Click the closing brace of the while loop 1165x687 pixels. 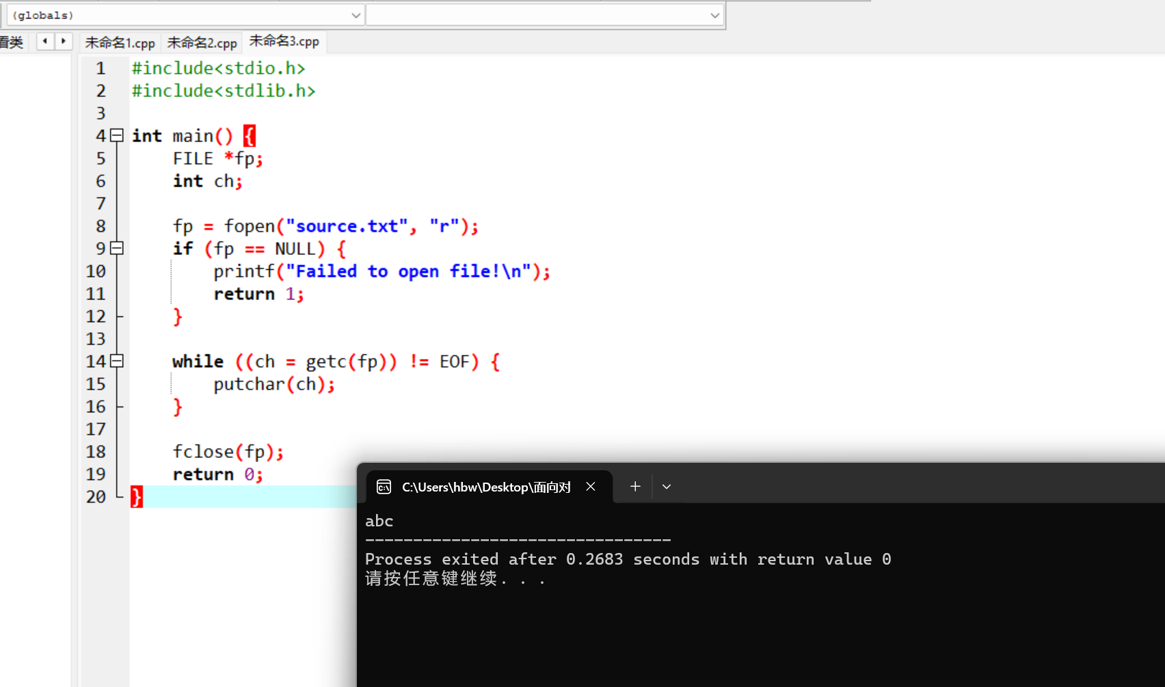click(178, 407)
